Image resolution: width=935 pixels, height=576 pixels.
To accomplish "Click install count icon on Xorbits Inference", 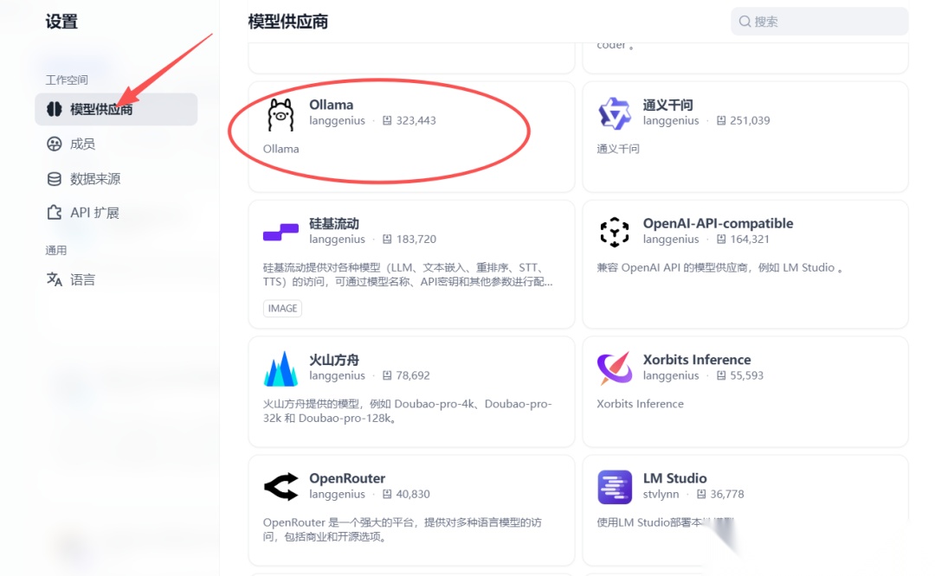I will [721, 375].
